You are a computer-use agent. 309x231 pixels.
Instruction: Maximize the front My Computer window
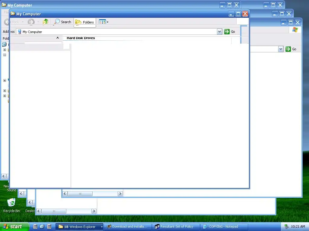coord(238,14)
